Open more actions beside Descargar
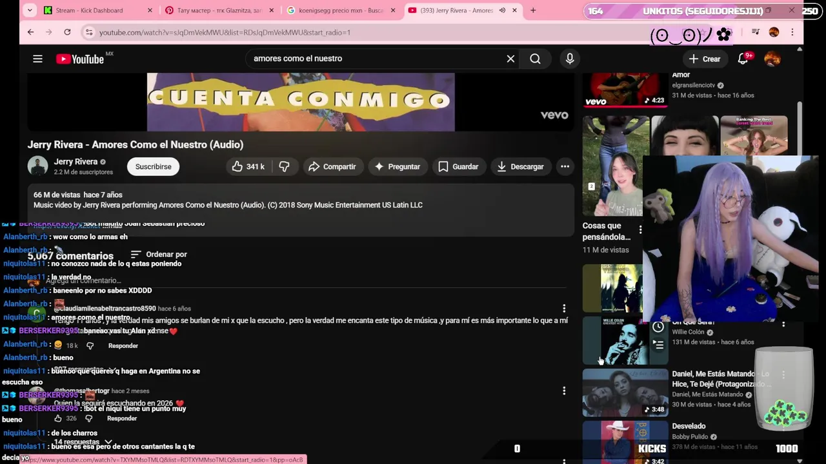The image size is (826, 464). pos(565,166)
